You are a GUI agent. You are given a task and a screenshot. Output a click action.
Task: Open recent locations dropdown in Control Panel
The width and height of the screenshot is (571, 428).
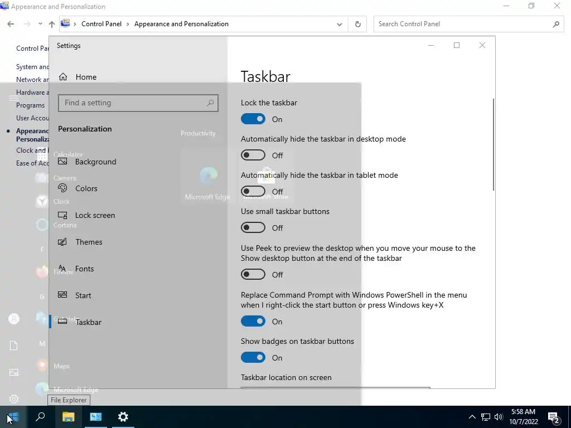click(40, 24)
